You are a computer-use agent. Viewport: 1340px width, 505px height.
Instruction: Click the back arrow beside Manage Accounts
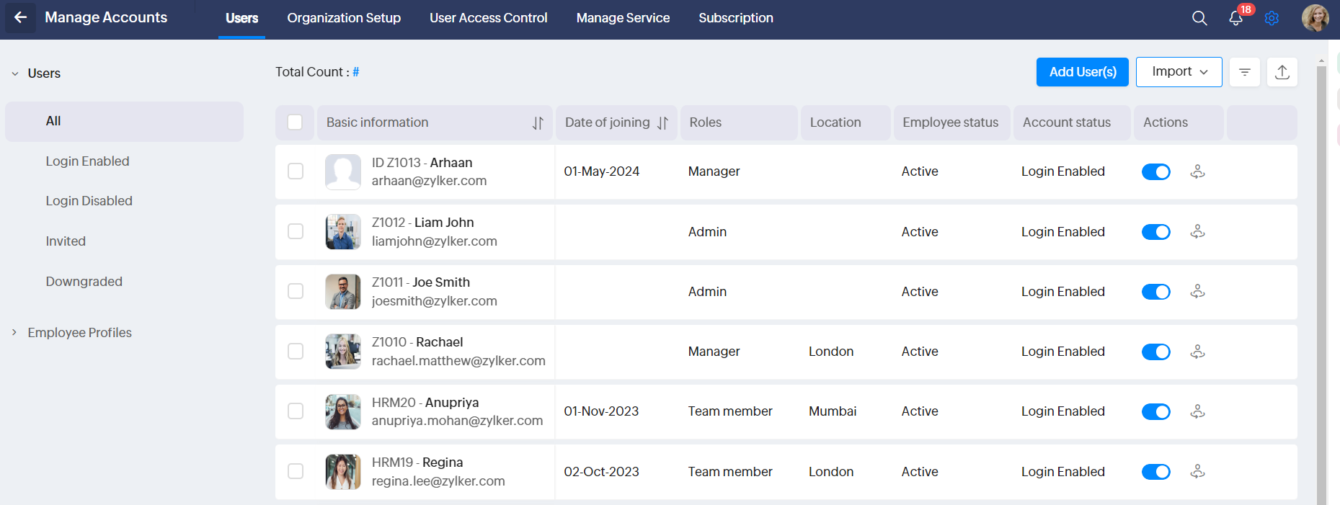(x=20, y=17)
